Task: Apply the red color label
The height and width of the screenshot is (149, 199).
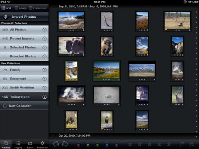Action: (78, 144)
